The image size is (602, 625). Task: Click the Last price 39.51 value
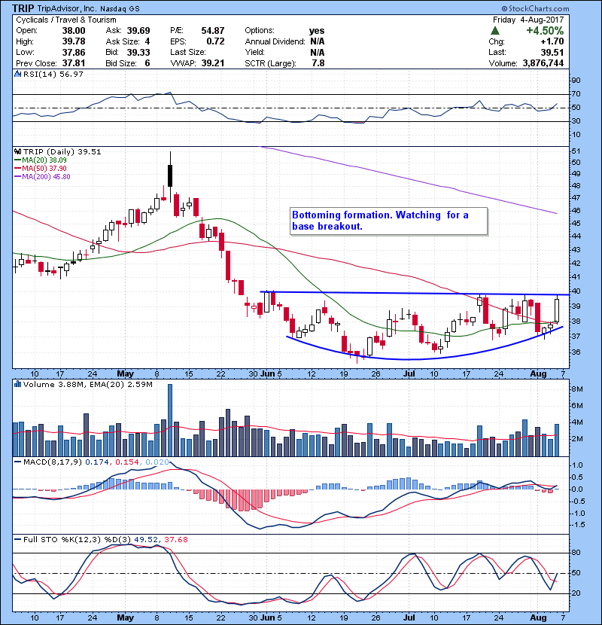(552, 52)
